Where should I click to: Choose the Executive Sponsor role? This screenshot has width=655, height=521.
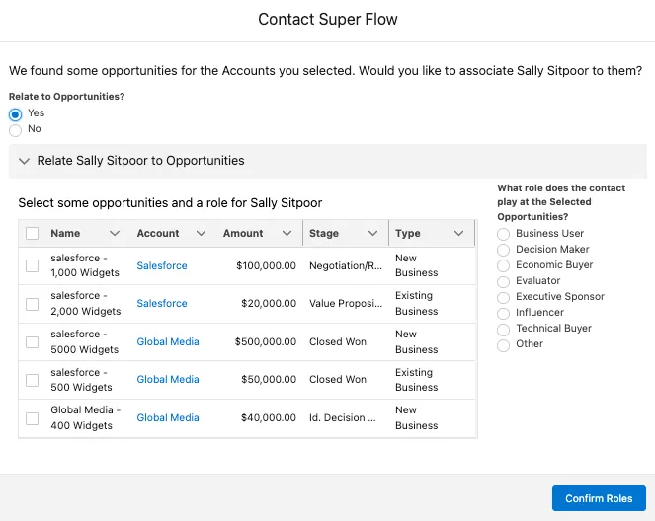click(504, 297)
